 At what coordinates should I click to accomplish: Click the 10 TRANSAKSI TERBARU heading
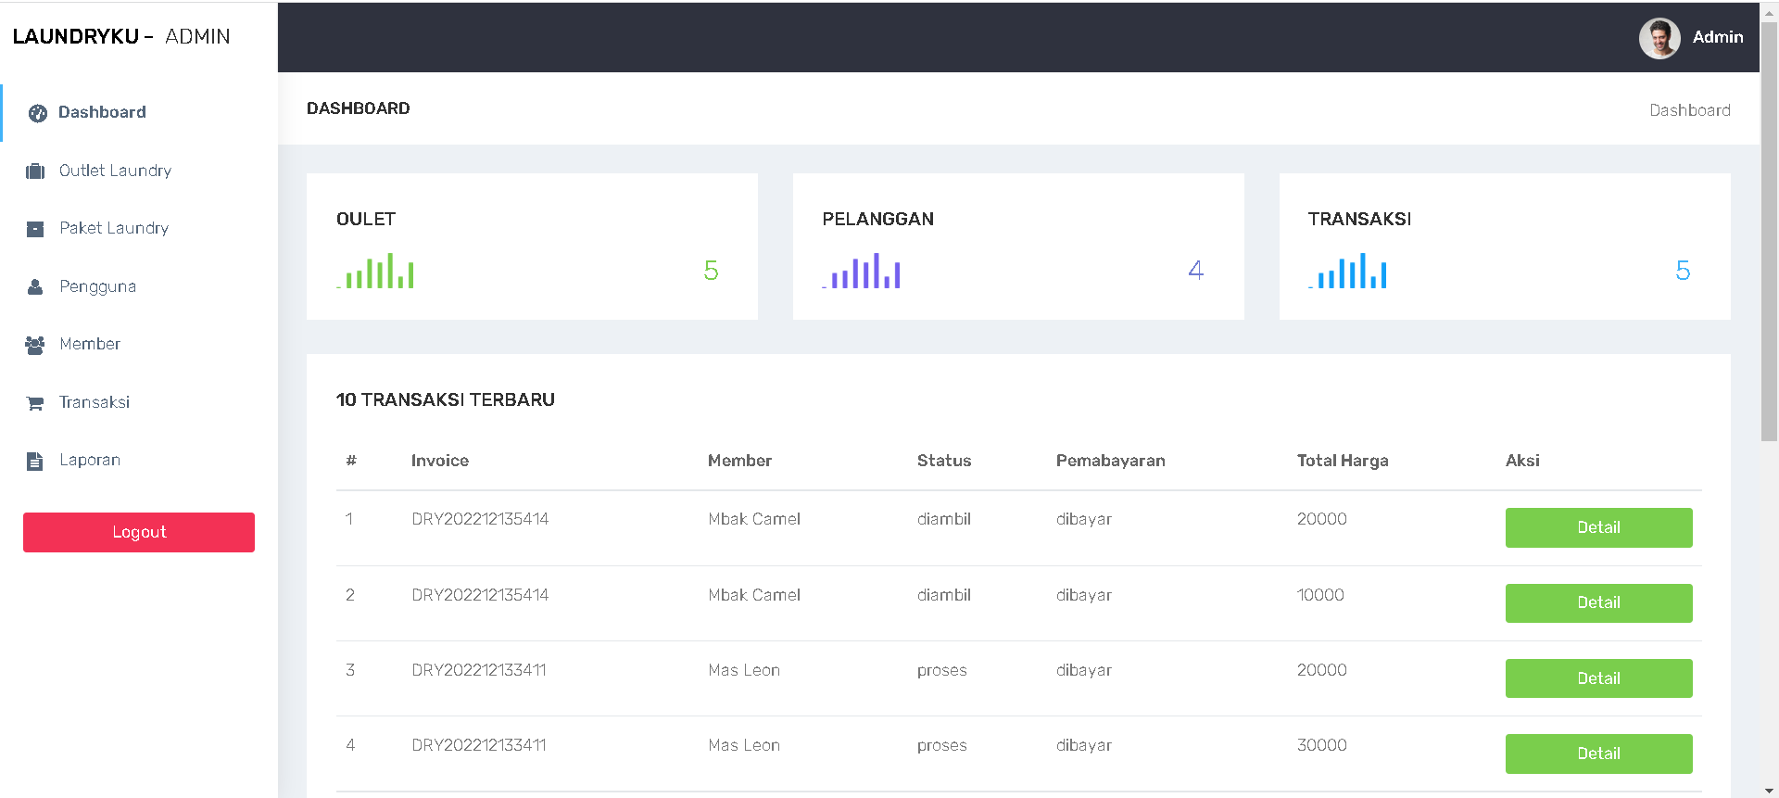(x=446, y=399)
